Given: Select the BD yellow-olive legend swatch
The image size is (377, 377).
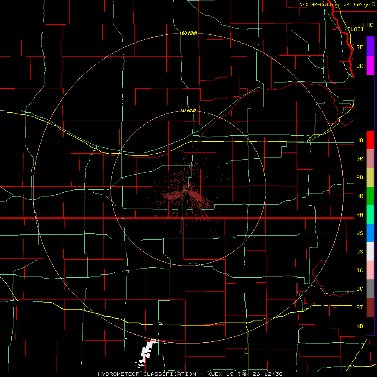Looking at the screenshot, I should click(x=370, y=178).
